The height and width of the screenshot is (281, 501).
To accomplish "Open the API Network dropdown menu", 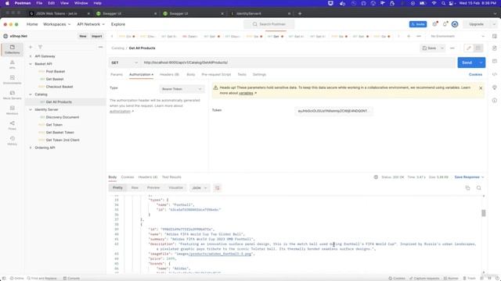I will [91, 24].
